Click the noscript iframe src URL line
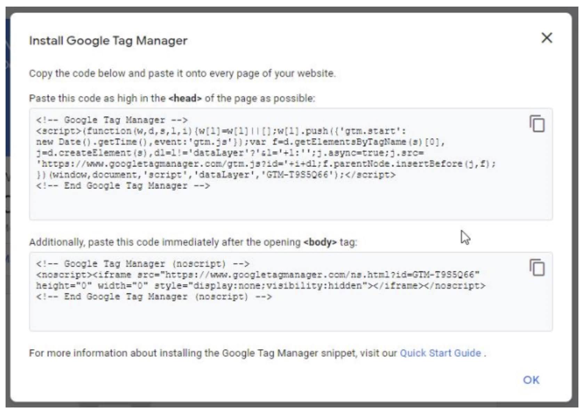585x412 pixels. tap(257, 275)
